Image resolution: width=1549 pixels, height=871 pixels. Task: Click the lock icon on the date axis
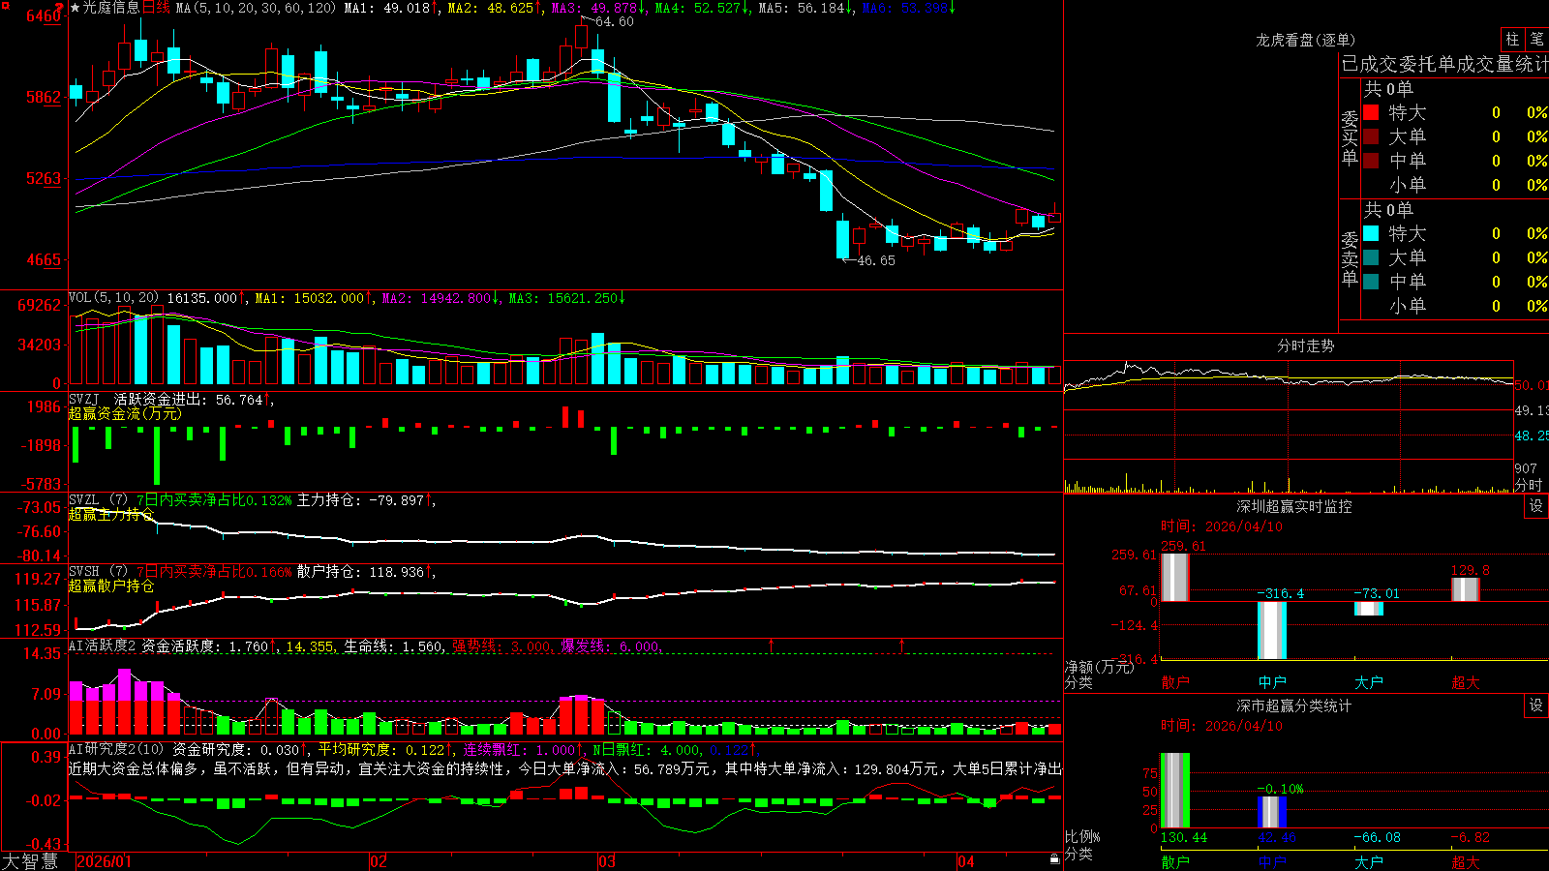[1054, 859]
